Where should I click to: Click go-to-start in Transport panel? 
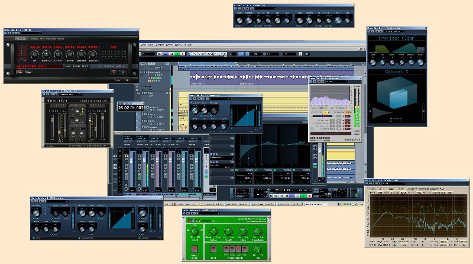271,195
